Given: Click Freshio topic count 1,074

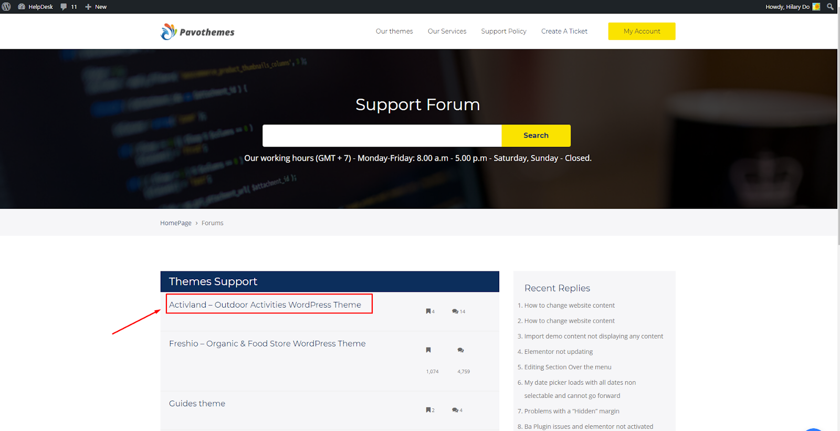Looking at the screenshot, I should pyautogui.click(x=432, y=372).
